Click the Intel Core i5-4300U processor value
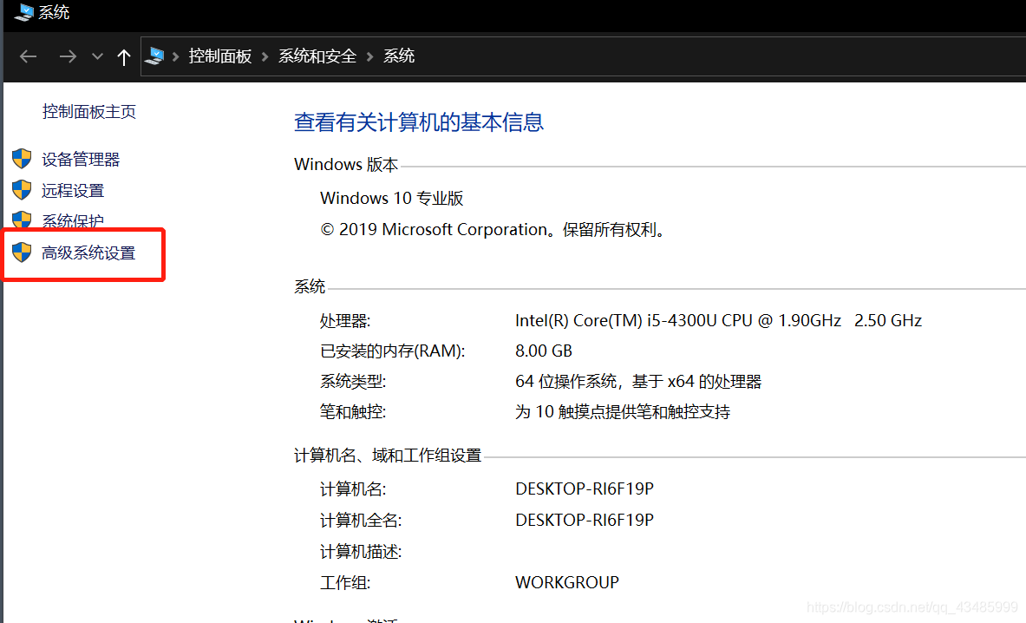The width and height of the screenshot is (1026, 623). click(x=718, y=321)
